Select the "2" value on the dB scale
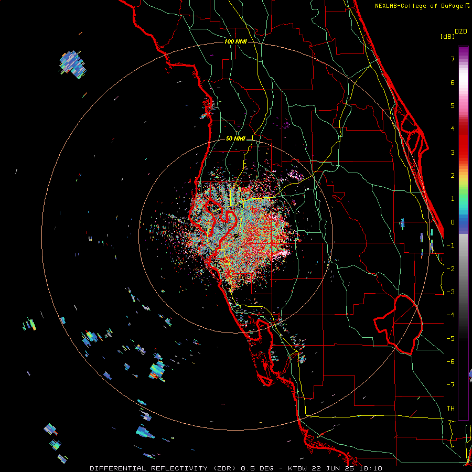The height and width of the screenshot is (472, 472). pos(453,176)
